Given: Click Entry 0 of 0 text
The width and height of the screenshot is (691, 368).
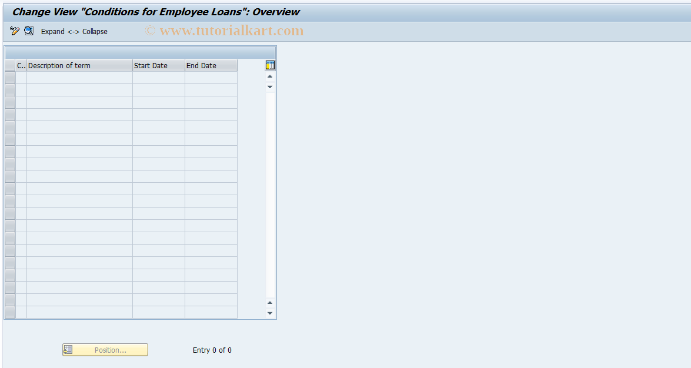Looking at the screenshot, I should point(212,350).
